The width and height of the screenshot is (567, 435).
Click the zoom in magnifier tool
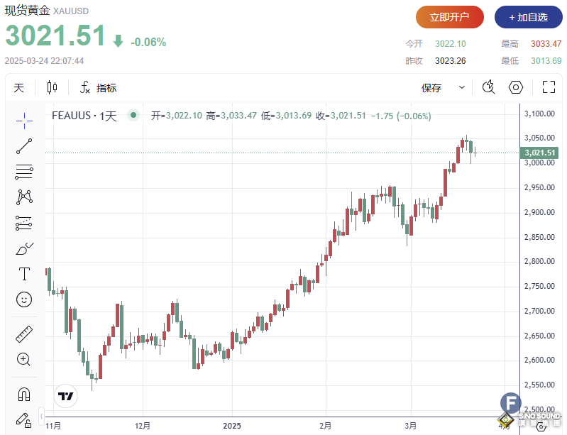[x=24, y=359]
